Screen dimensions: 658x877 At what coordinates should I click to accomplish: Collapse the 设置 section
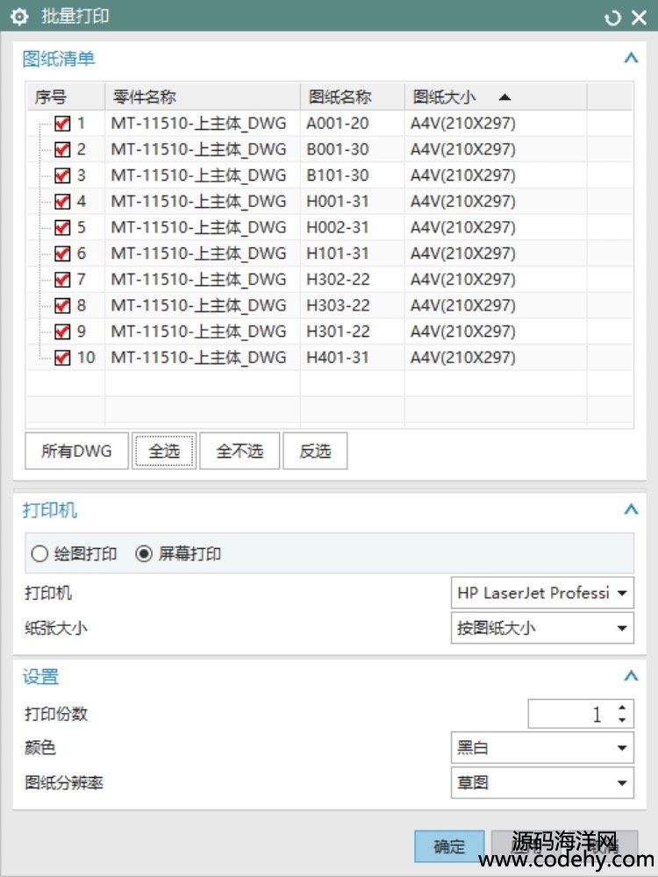pyautogui.click(x=629, y=676)
